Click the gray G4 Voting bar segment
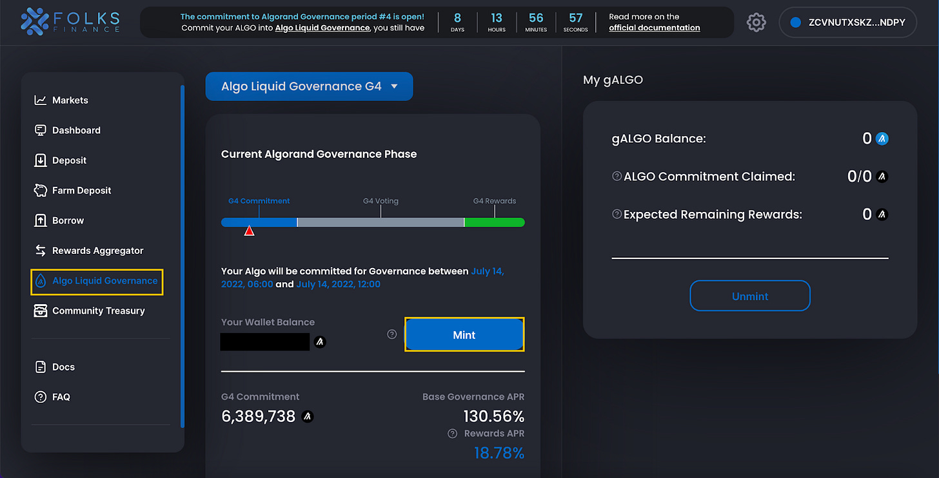939x478 pixels. pos(381,222)
